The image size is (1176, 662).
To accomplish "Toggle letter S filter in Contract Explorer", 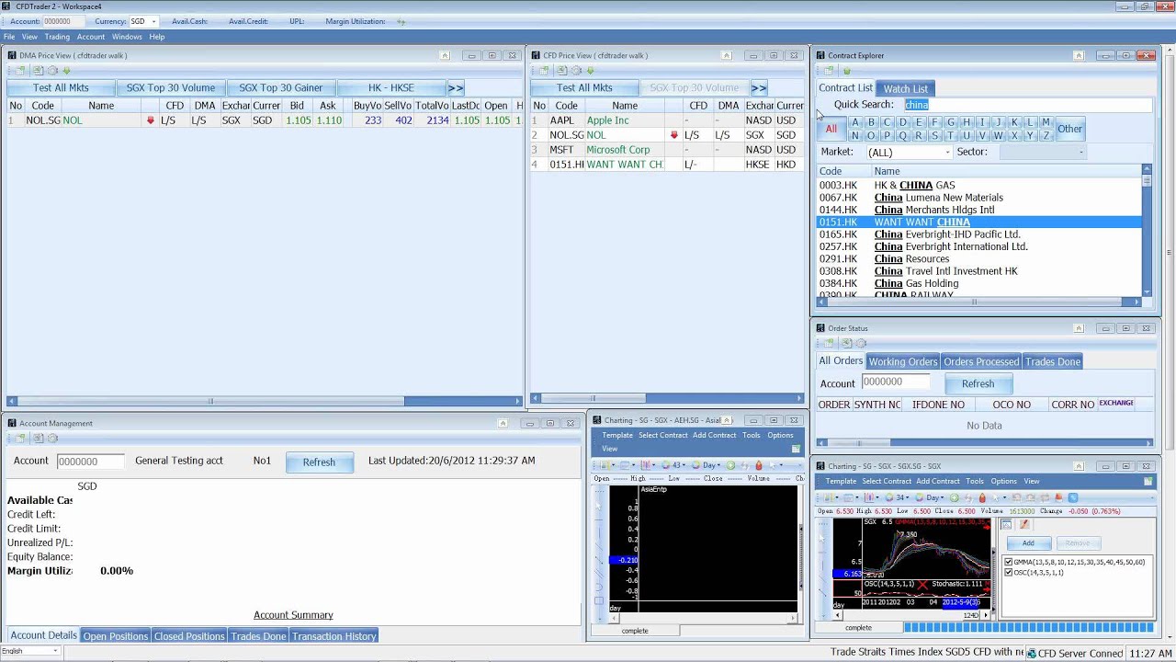I will (x=934, y=135).
